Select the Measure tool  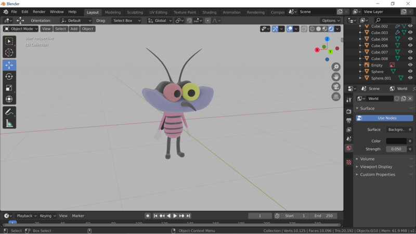[9, 123]
